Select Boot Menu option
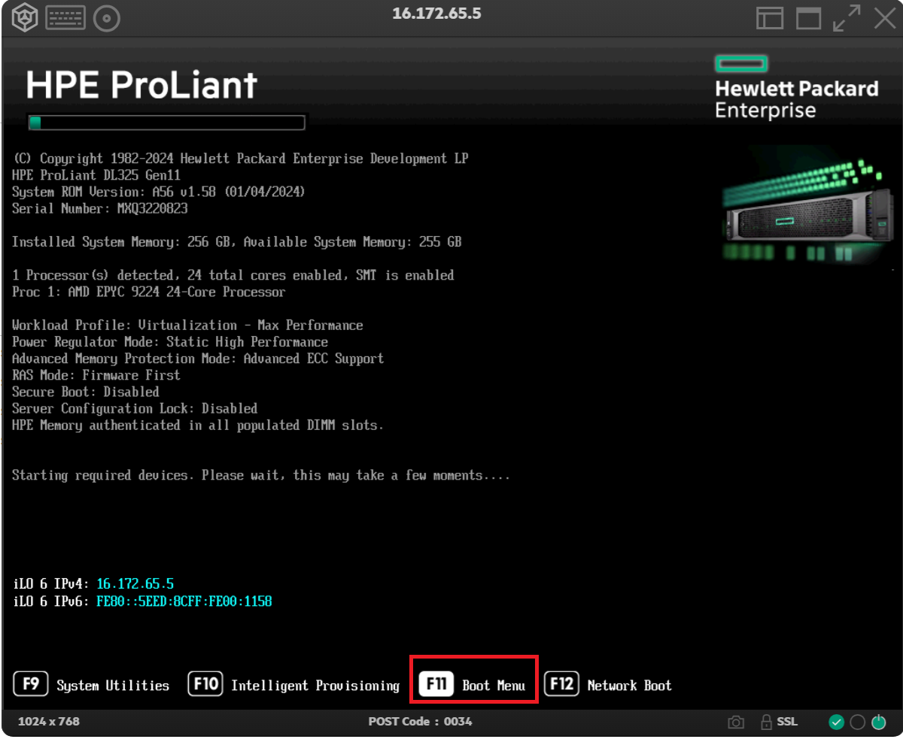This screenshot has height=739, width=903. 494,686
